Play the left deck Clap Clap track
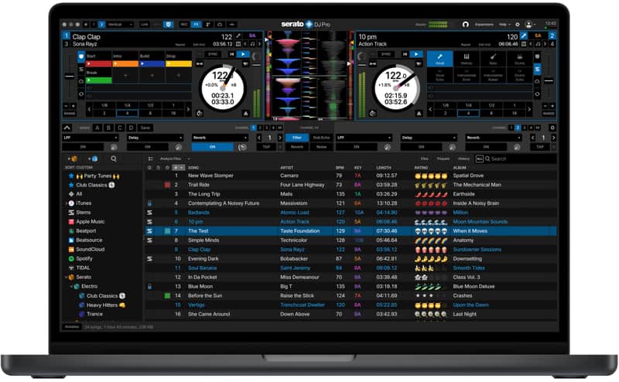This screenshot has height=382, width=619. [x=243, y=54]
